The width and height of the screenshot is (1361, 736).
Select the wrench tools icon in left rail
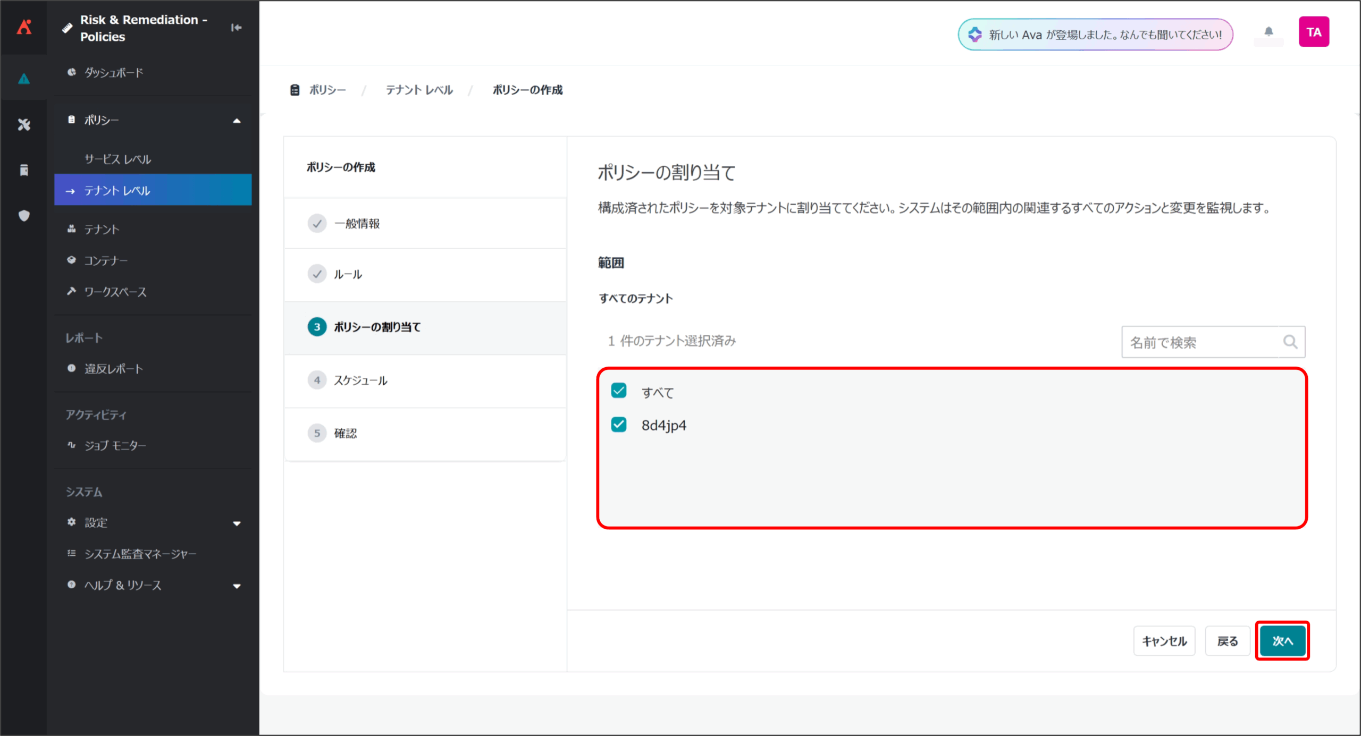(x=24, y=124)
